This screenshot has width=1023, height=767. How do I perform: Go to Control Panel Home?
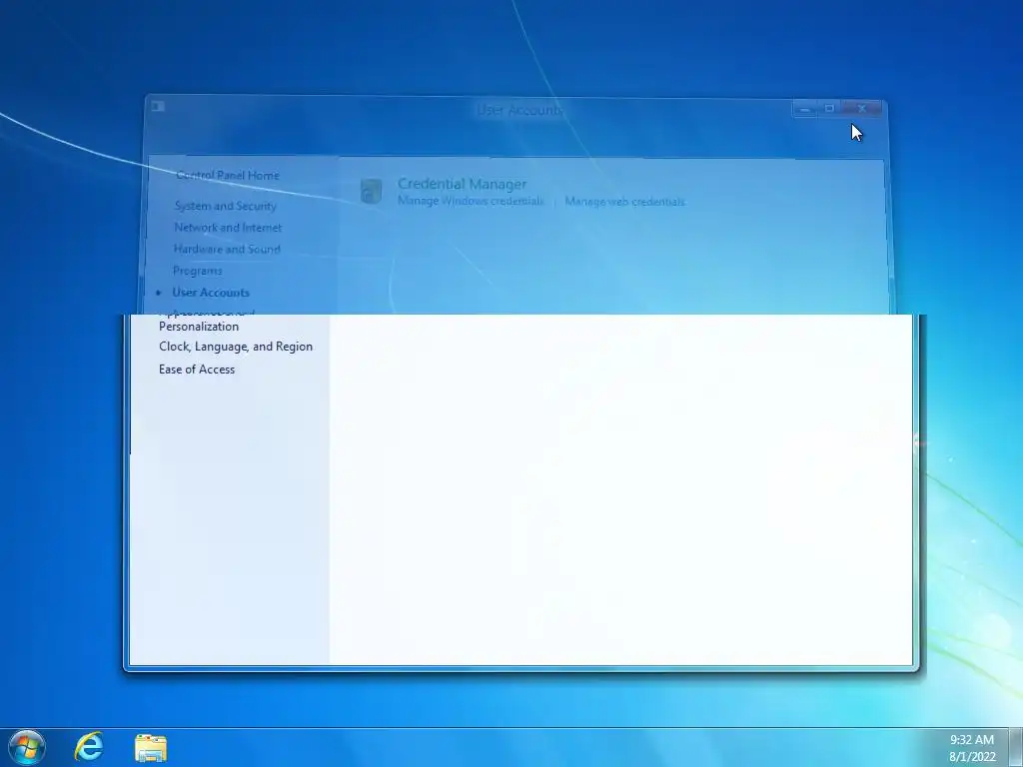pos(227,175)
